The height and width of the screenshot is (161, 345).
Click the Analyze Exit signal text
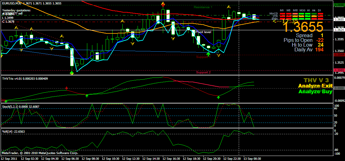315,86
